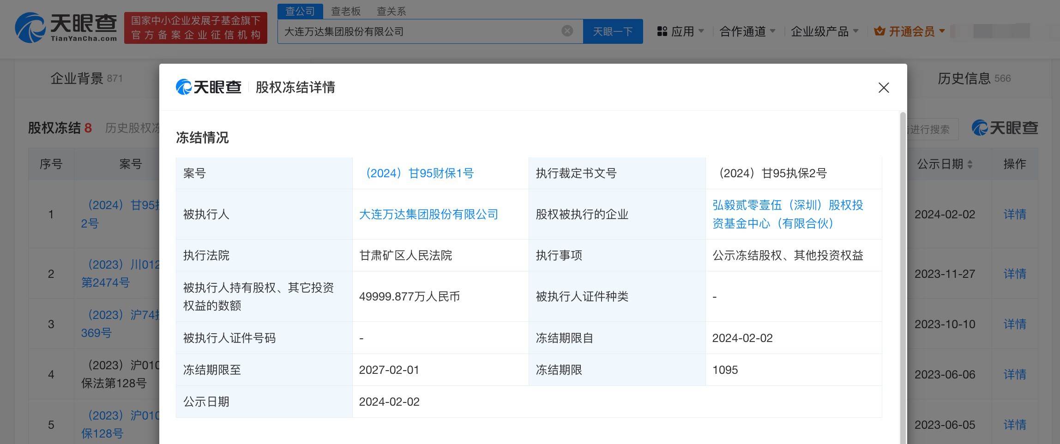Screen dimensions: 1060x444
Task: Sort by 公示日期 column arrows
Action: [970, 164]
